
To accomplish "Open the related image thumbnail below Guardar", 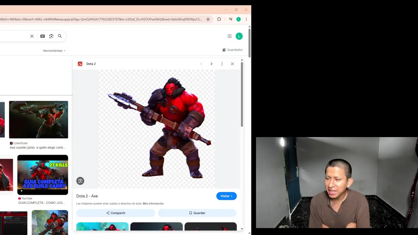I will [211, 226].
